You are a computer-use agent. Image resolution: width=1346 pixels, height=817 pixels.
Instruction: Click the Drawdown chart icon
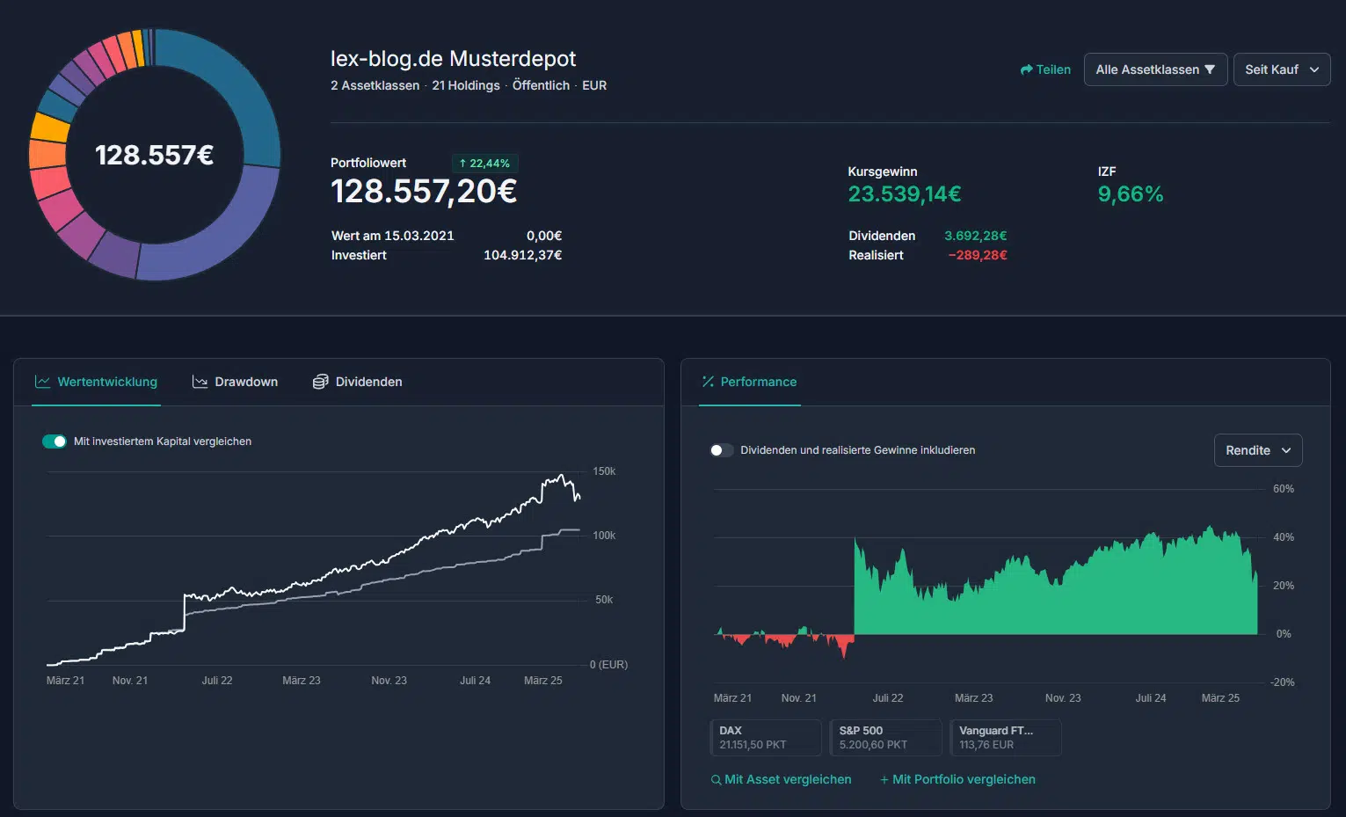coord(200,382)
